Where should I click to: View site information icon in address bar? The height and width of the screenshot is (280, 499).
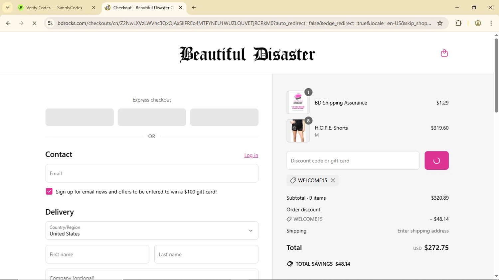(50, 23)
